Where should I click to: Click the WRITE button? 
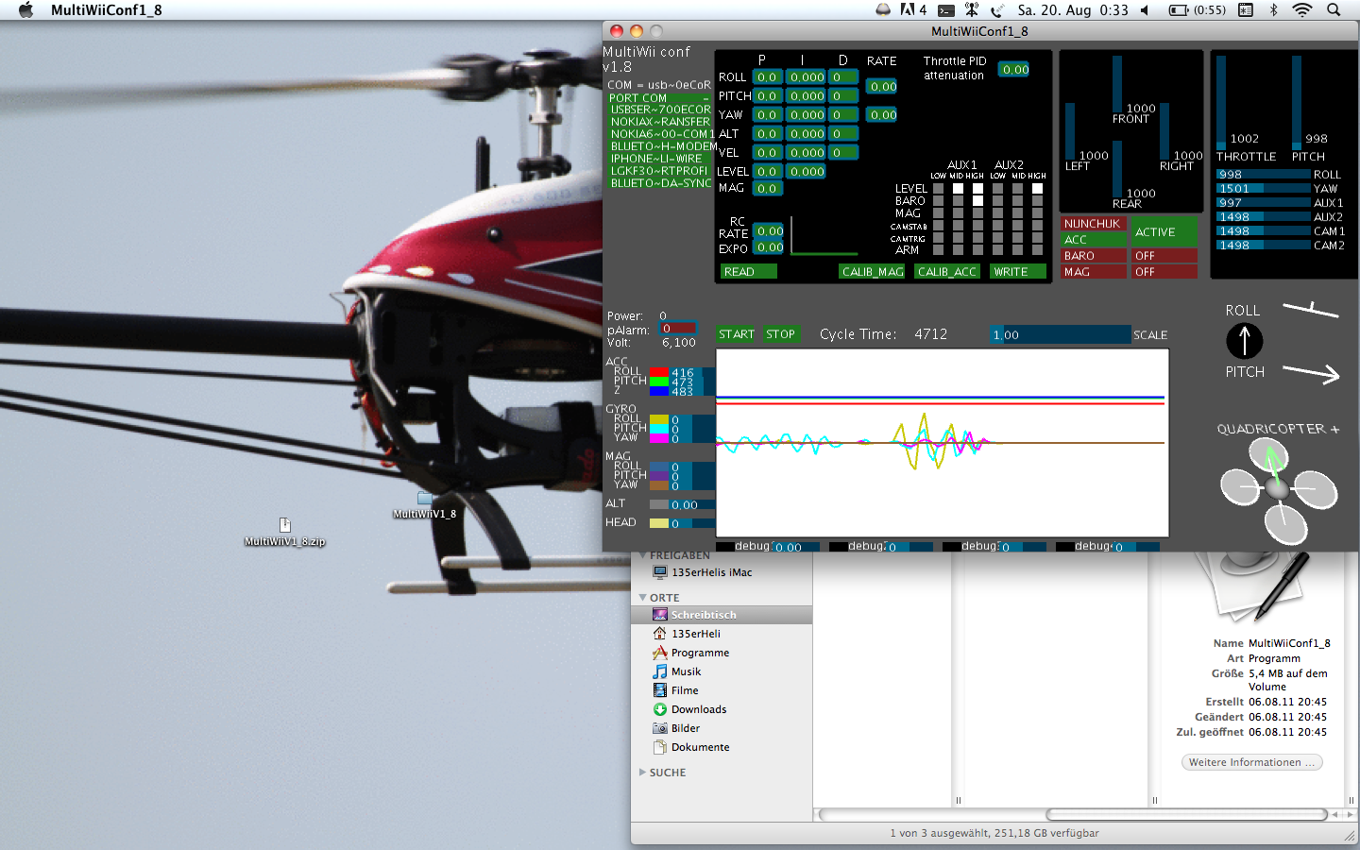tap(1018, 272)
